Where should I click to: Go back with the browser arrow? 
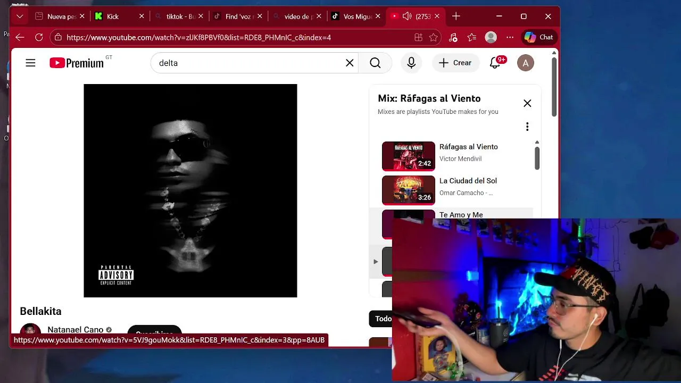[20, 37]
